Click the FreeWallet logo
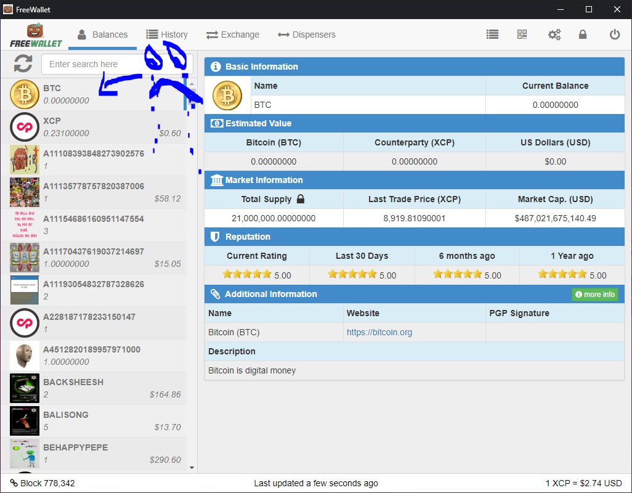The image size is (632, 493). point(36,35)
